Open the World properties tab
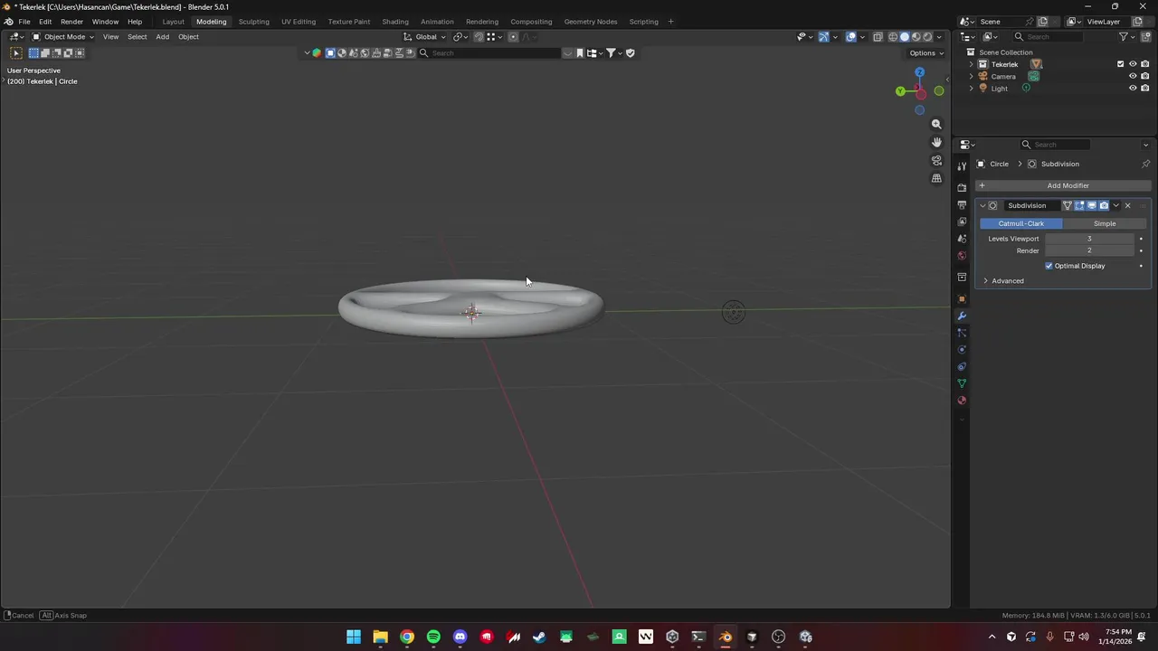 tap(962, 256)
